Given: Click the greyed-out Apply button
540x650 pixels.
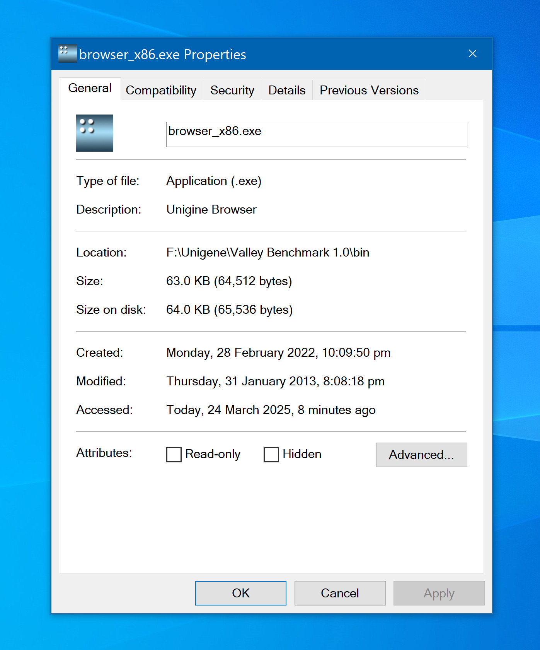Looking at the screenshot, I should pyautogui.click(x=439, y=593).
